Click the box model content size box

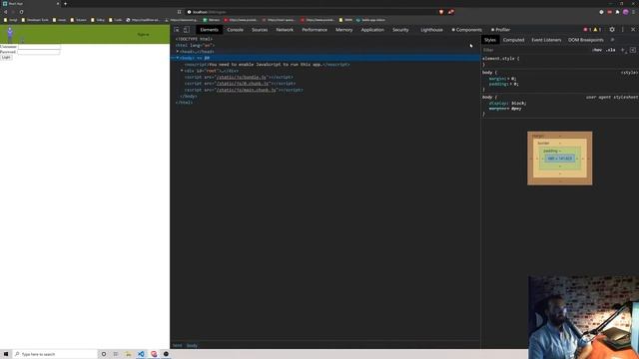click(560, 159)
